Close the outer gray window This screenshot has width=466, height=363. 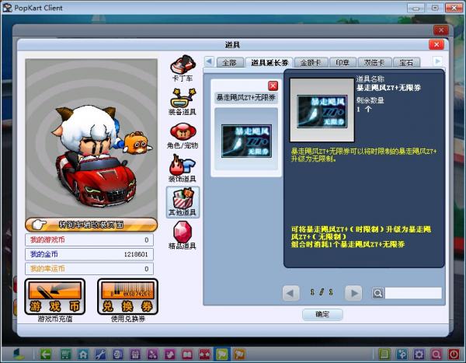coord(441,30)
